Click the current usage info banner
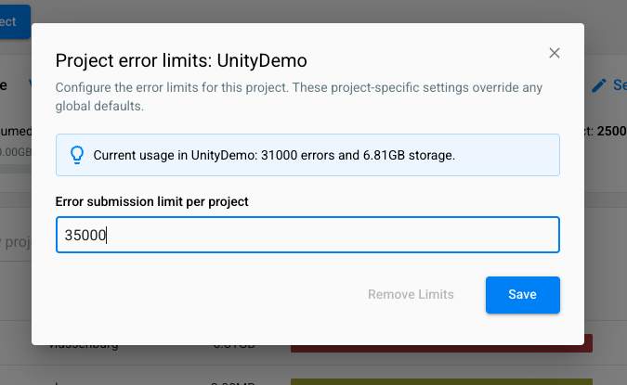The image size is (627, 385). [x=307, y=155]
